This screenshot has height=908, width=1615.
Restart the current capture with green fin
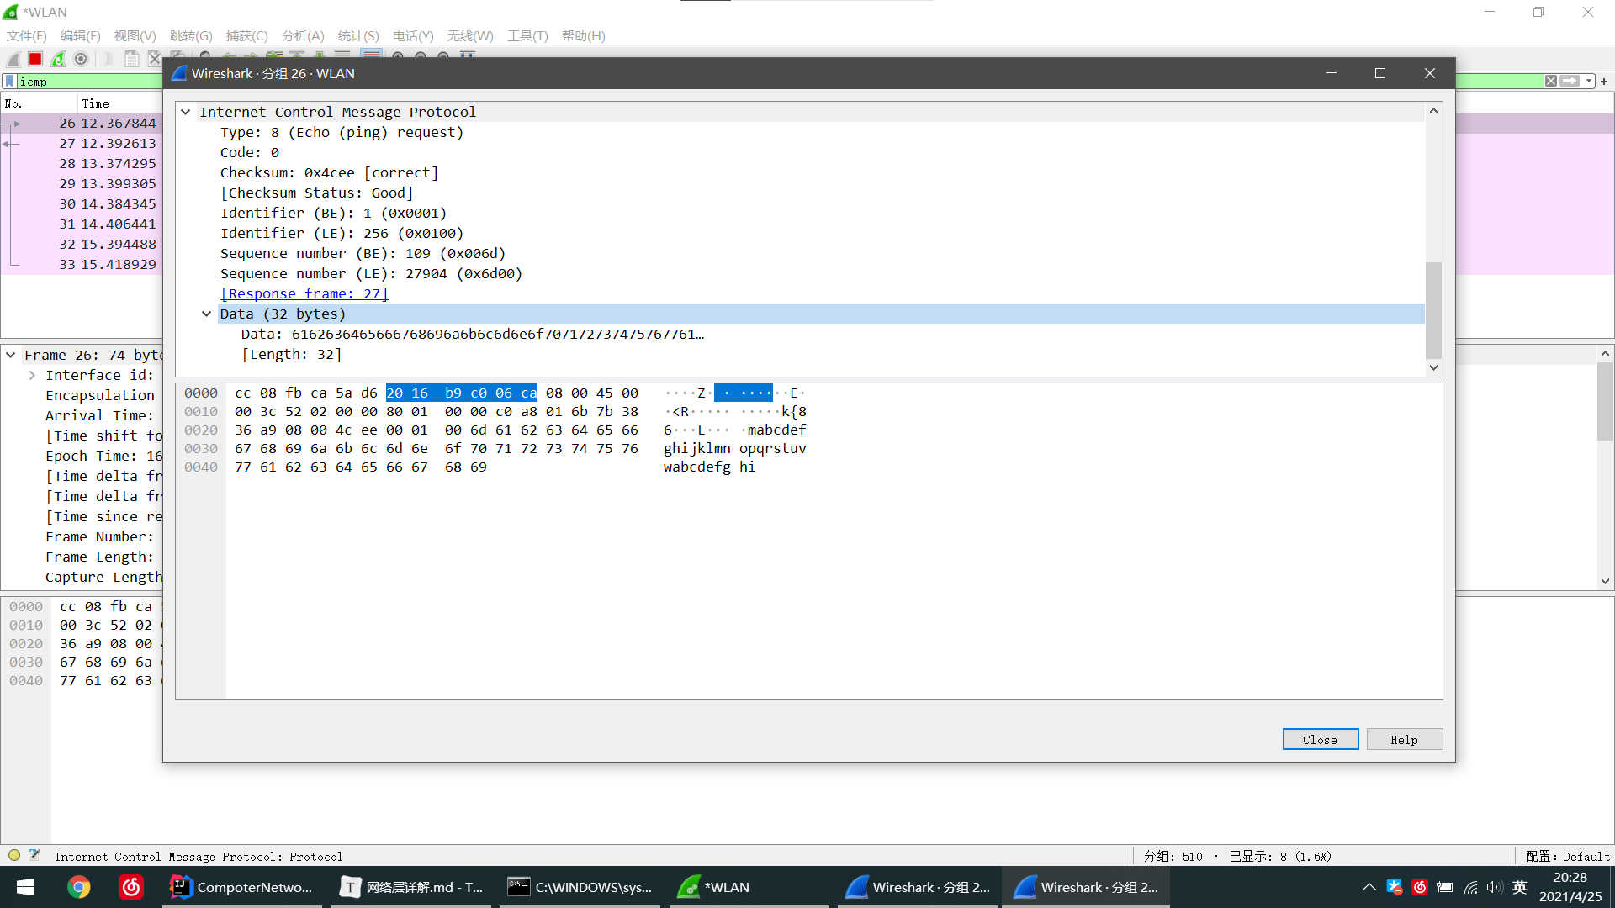coord(58,59)
